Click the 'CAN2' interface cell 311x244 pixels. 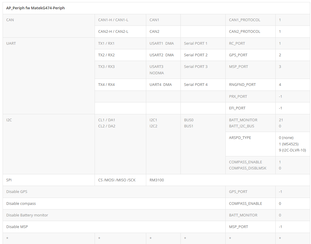tap(163, 32)
